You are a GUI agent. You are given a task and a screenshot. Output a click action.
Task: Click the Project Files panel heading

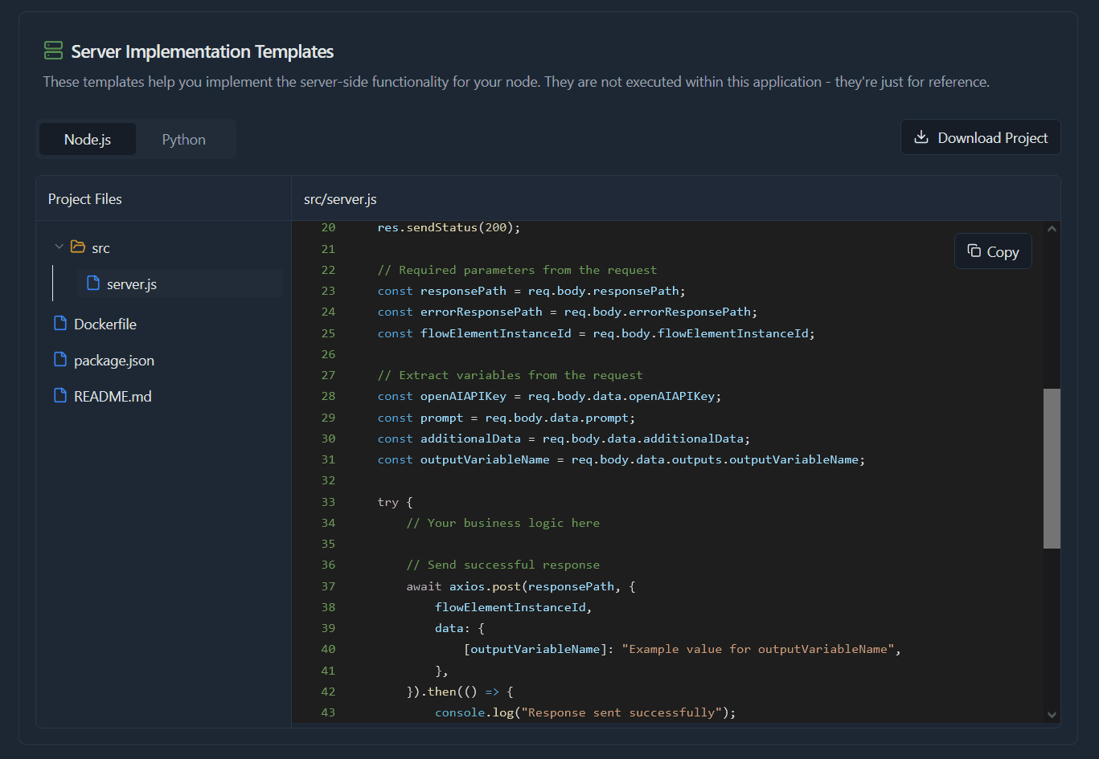(85, 199)
